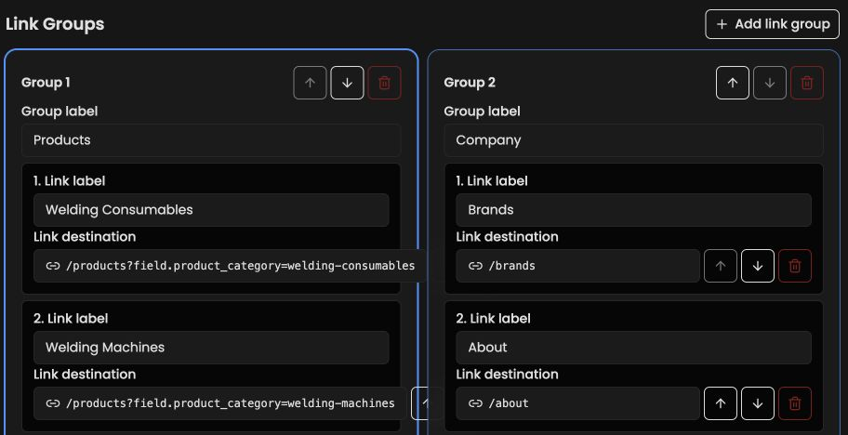This screenshot has width=848, height=435.
Task: Edit the welding-consumables link destination field
Action: pos(230,266)
